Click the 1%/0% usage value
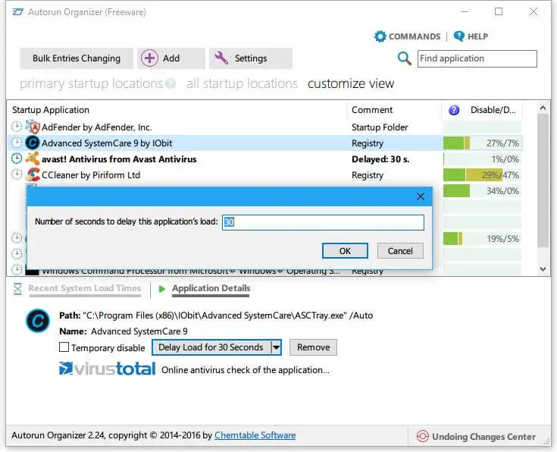The height and width of the screenshot is (452, 557). point(505,159)
